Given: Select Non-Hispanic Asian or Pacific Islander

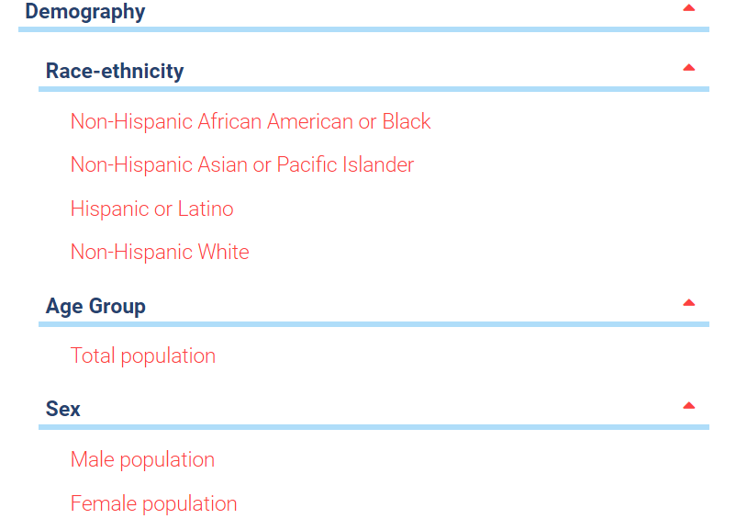Looking at the screenshot, I should 241,164.
